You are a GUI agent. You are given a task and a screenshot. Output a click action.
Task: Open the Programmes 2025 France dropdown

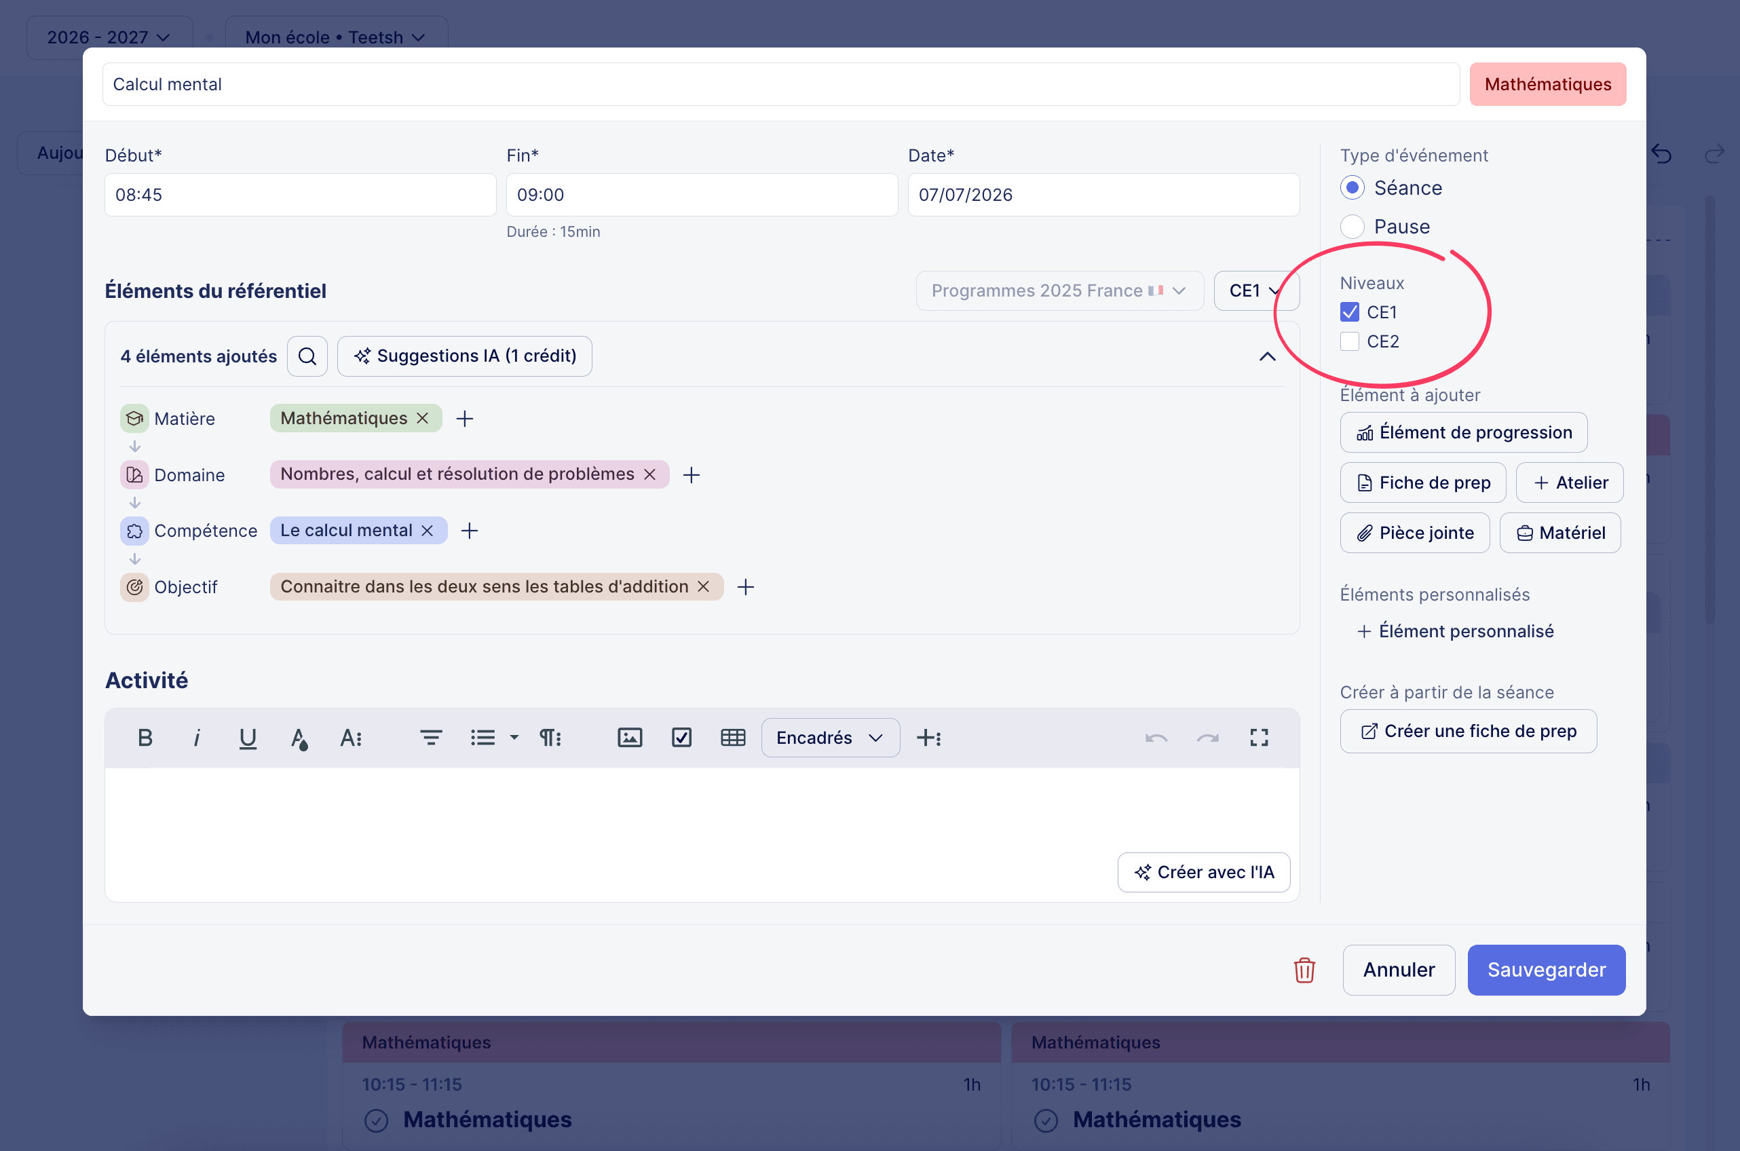[x=1059, y=290]
